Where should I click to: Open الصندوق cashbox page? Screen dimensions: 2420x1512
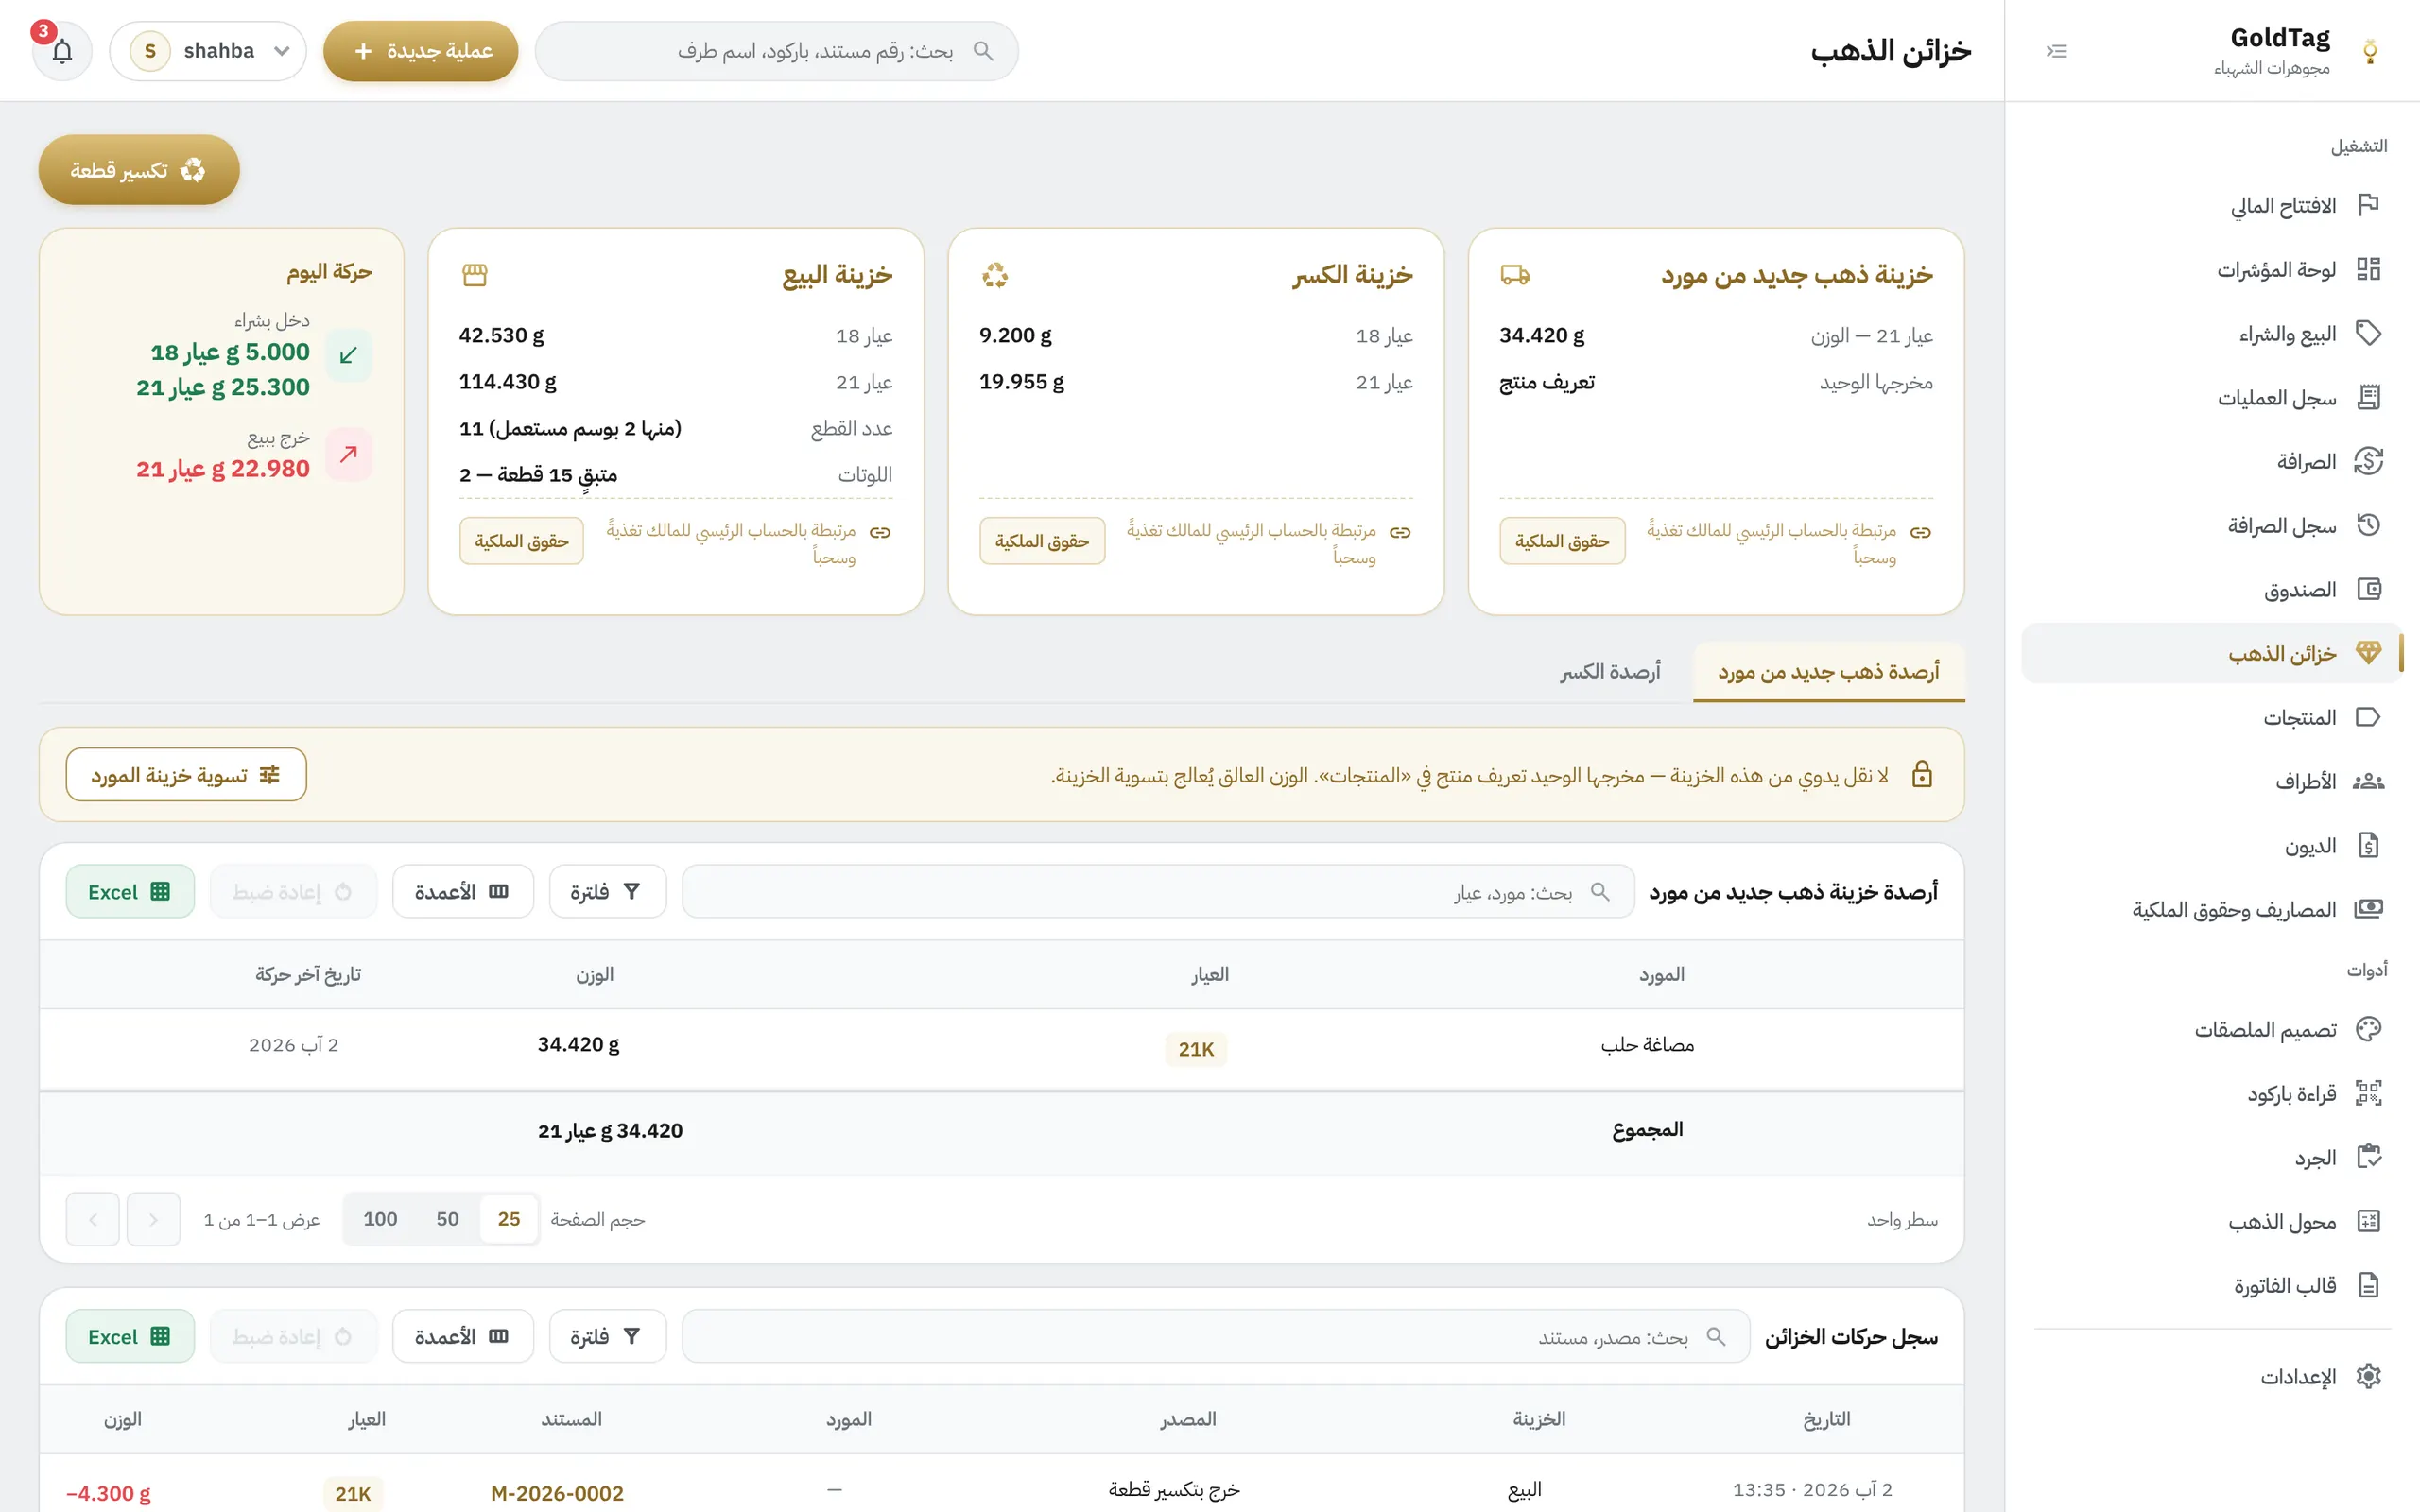click(x=2211, y=589)
